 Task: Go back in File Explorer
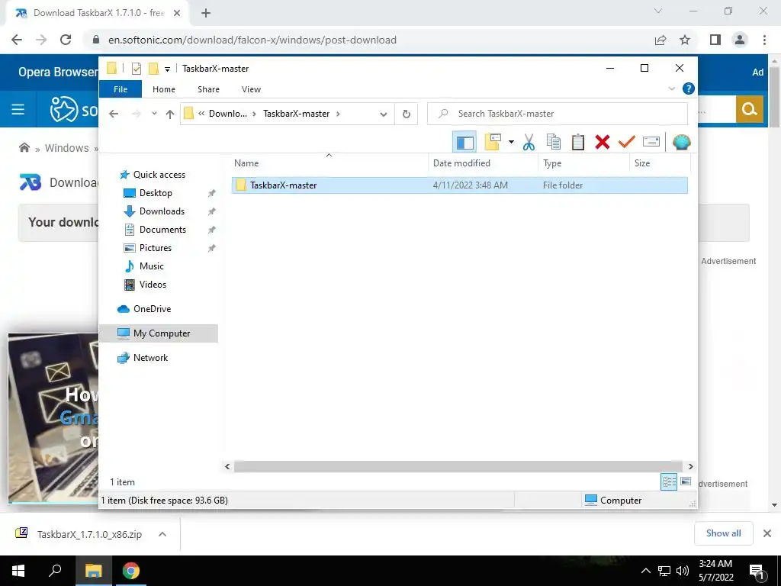[114, 114]
